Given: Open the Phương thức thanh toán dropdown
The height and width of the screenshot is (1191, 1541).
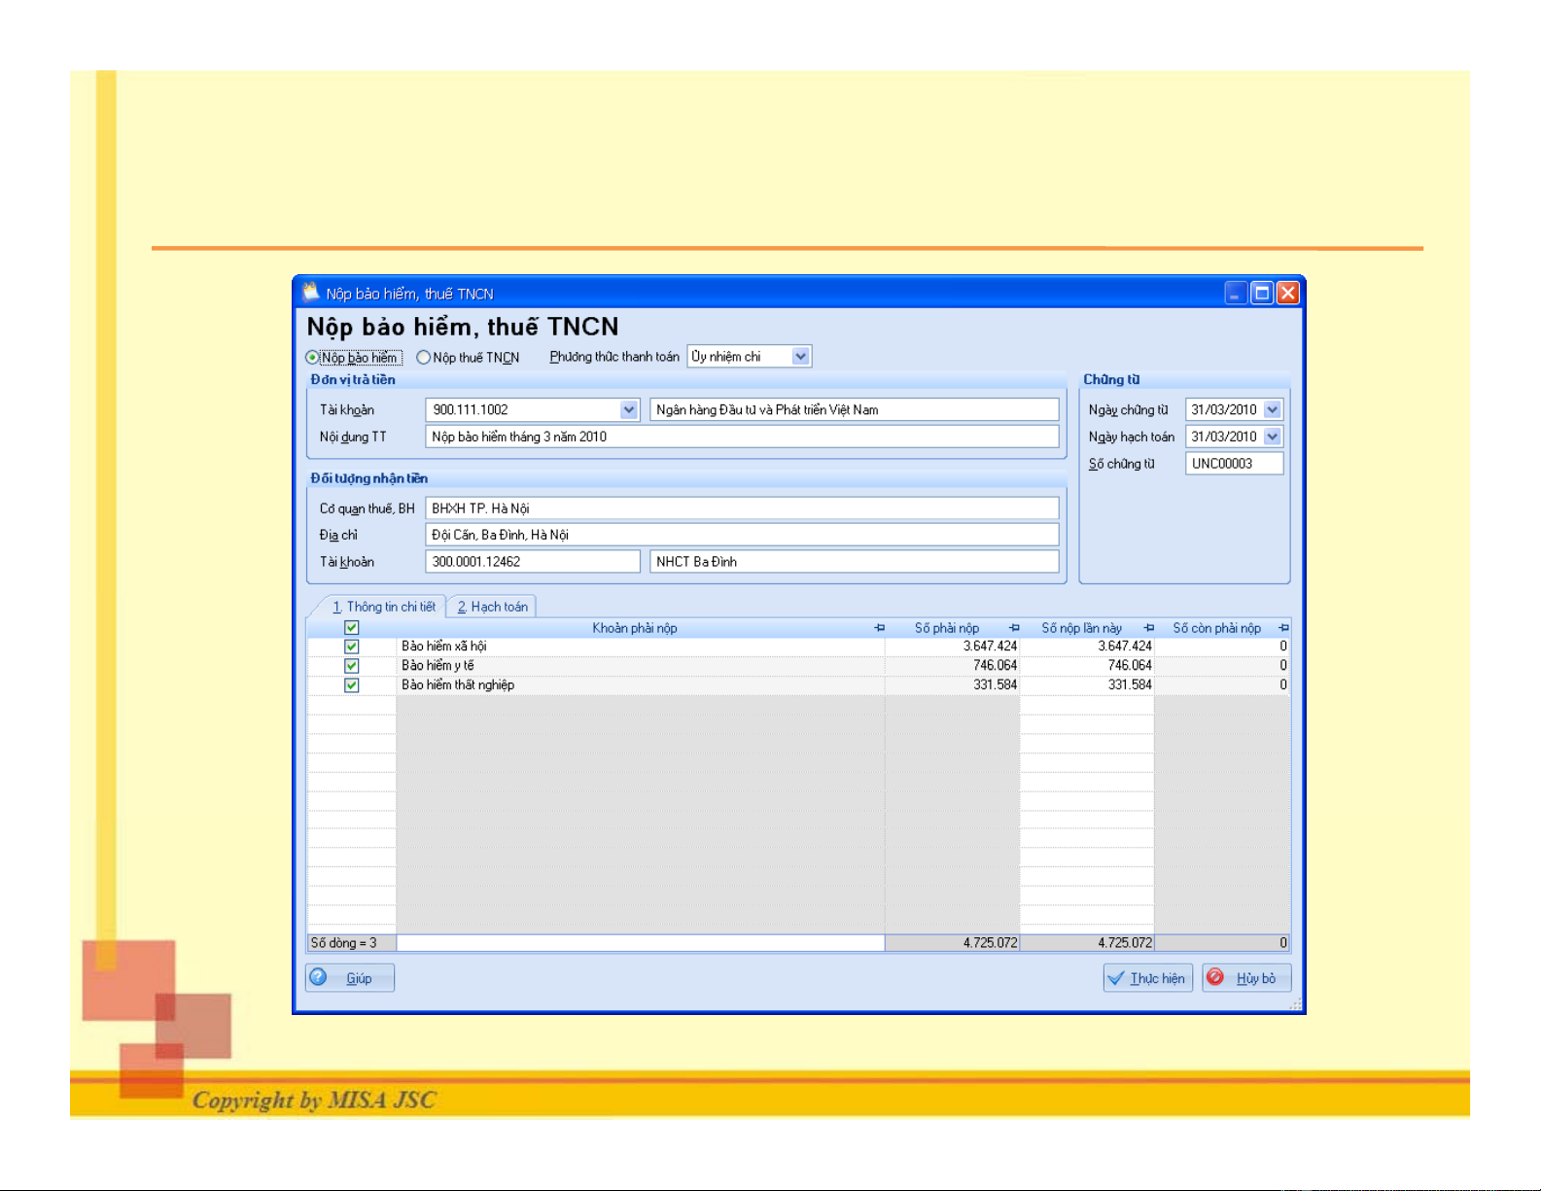Looking at the screenshot, I should [x=800, y=357].
